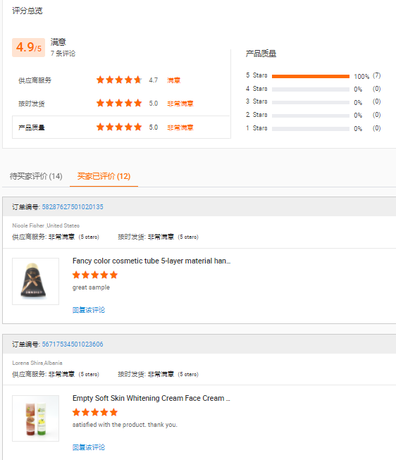The image size is (396, 460).
Task: Open the Fancy color cosmetic tube product title
Action: click(151, 261)
